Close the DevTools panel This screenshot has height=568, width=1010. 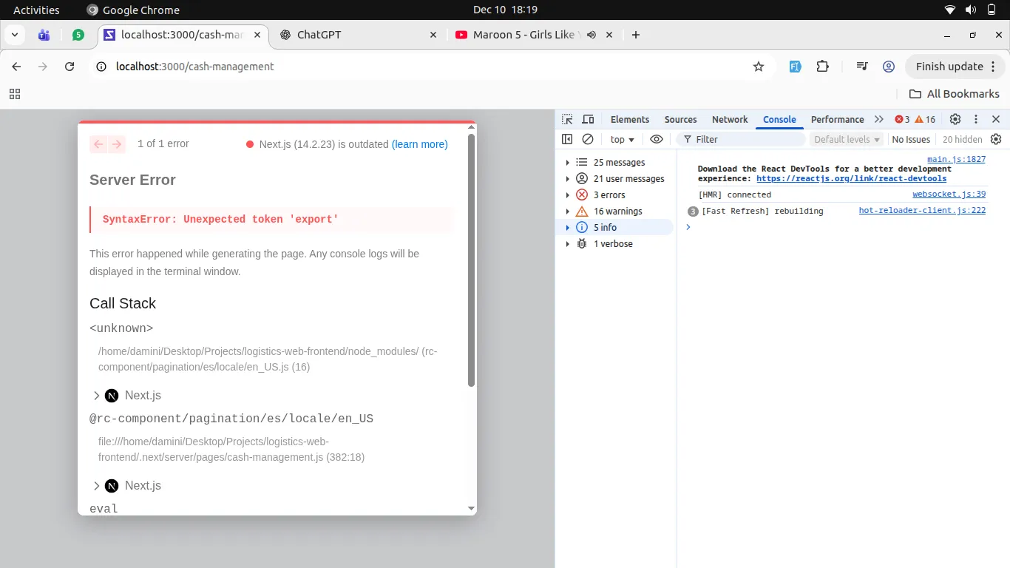coord(996,119)
